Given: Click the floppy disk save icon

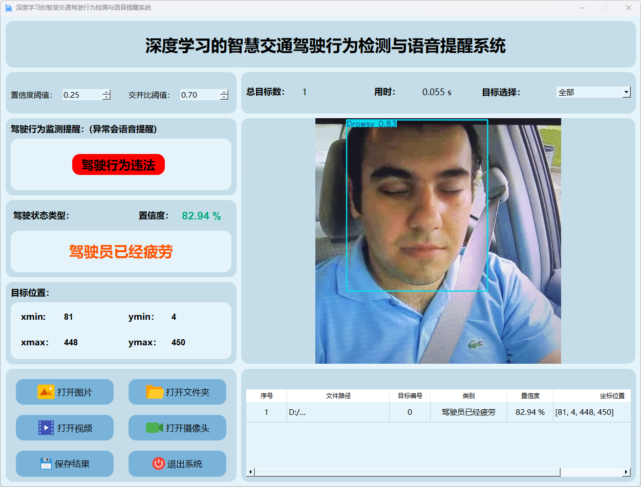Looking at the screenshot, I should [x=46, y=463].
